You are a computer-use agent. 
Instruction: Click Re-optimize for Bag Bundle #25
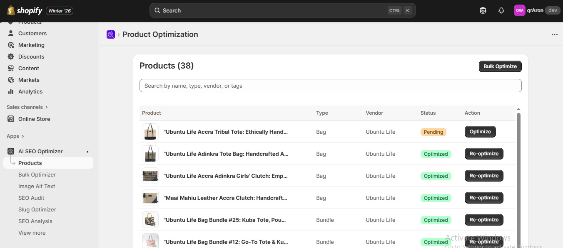tap(484, 220)
